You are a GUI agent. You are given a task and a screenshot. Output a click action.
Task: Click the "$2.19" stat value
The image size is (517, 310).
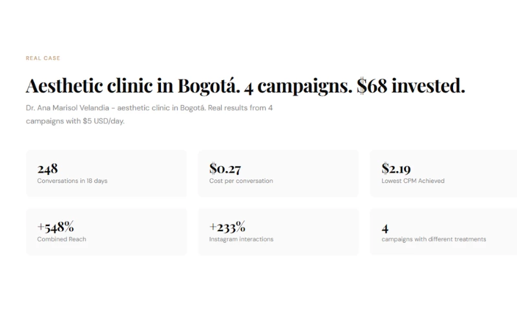(397, 169)
